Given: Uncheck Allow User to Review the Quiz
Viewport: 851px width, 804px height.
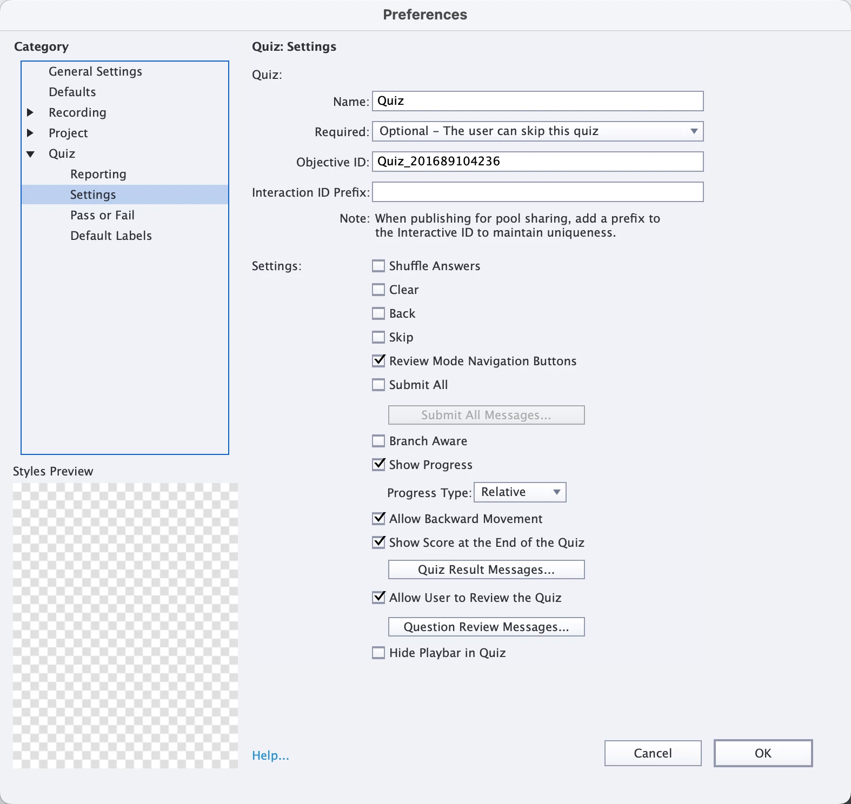Looking at the screenshot, I should coord(378,598).
